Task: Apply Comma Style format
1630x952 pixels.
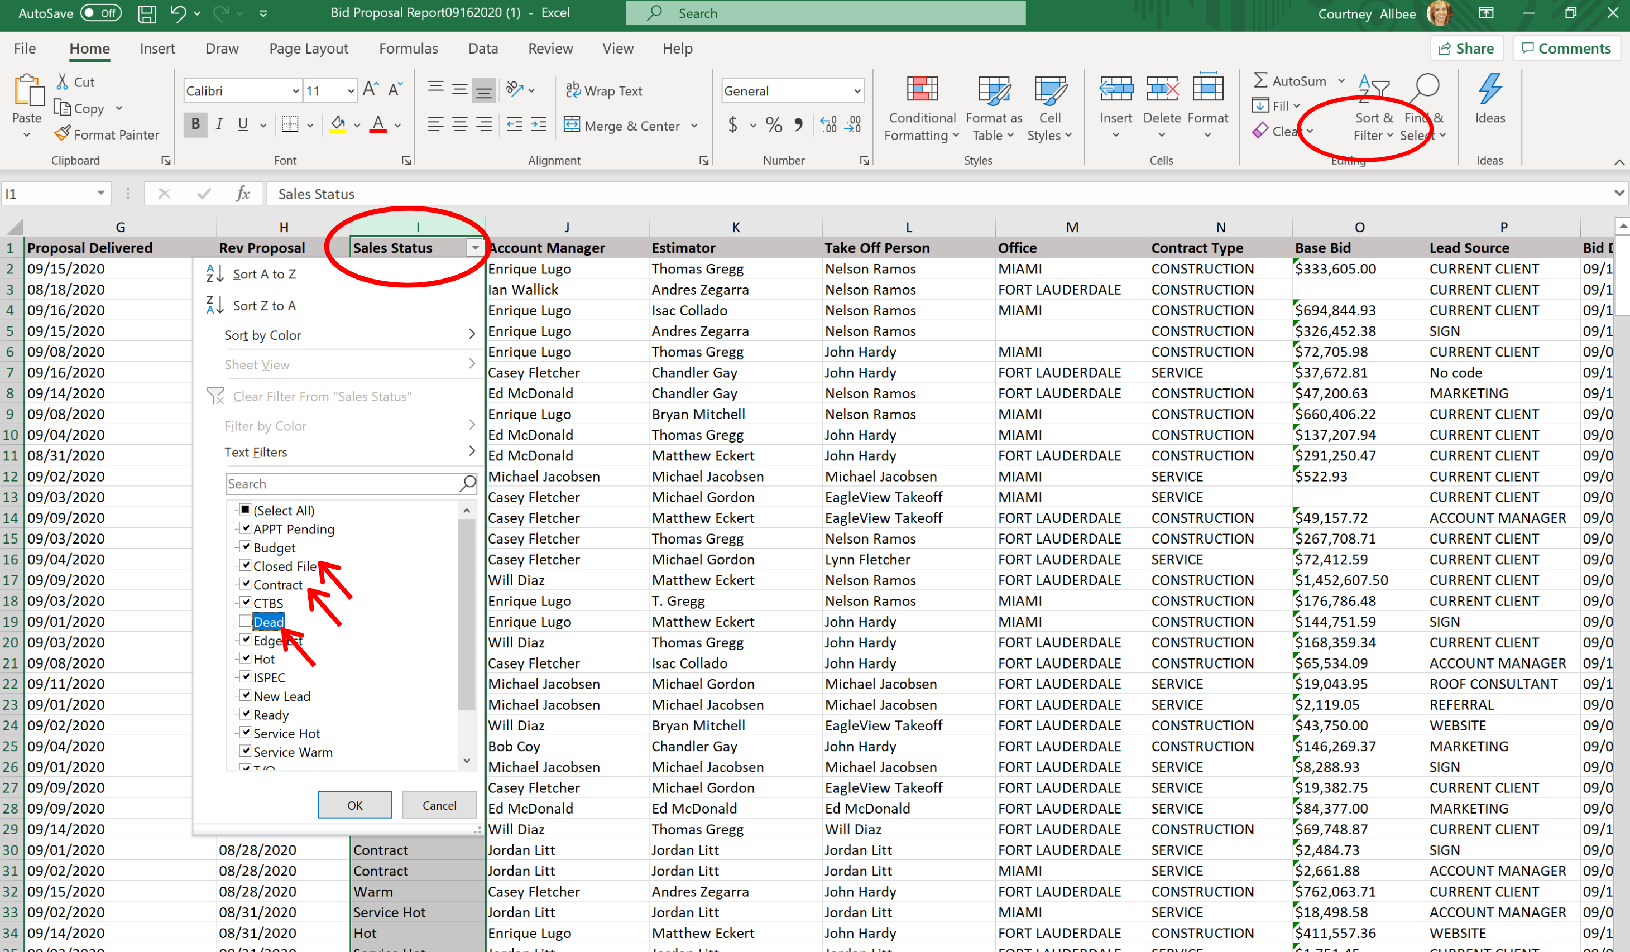Action: (798, 124)
